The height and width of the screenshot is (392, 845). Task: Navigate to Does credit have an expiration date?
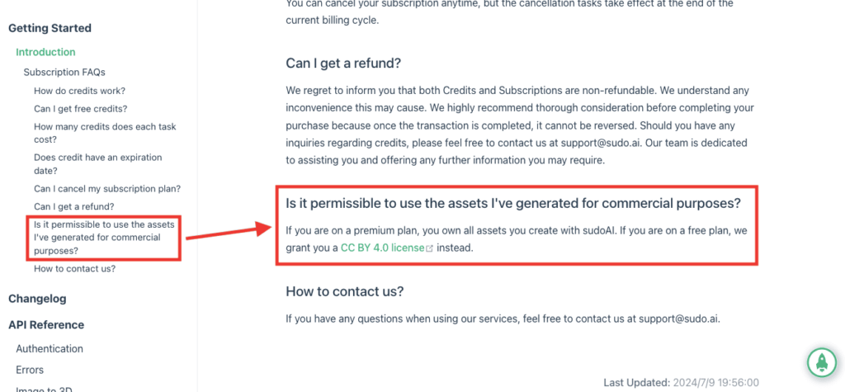98,164
